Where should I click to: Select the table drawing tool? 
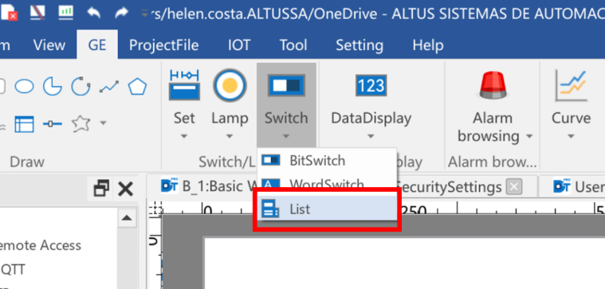coord(24,124)
